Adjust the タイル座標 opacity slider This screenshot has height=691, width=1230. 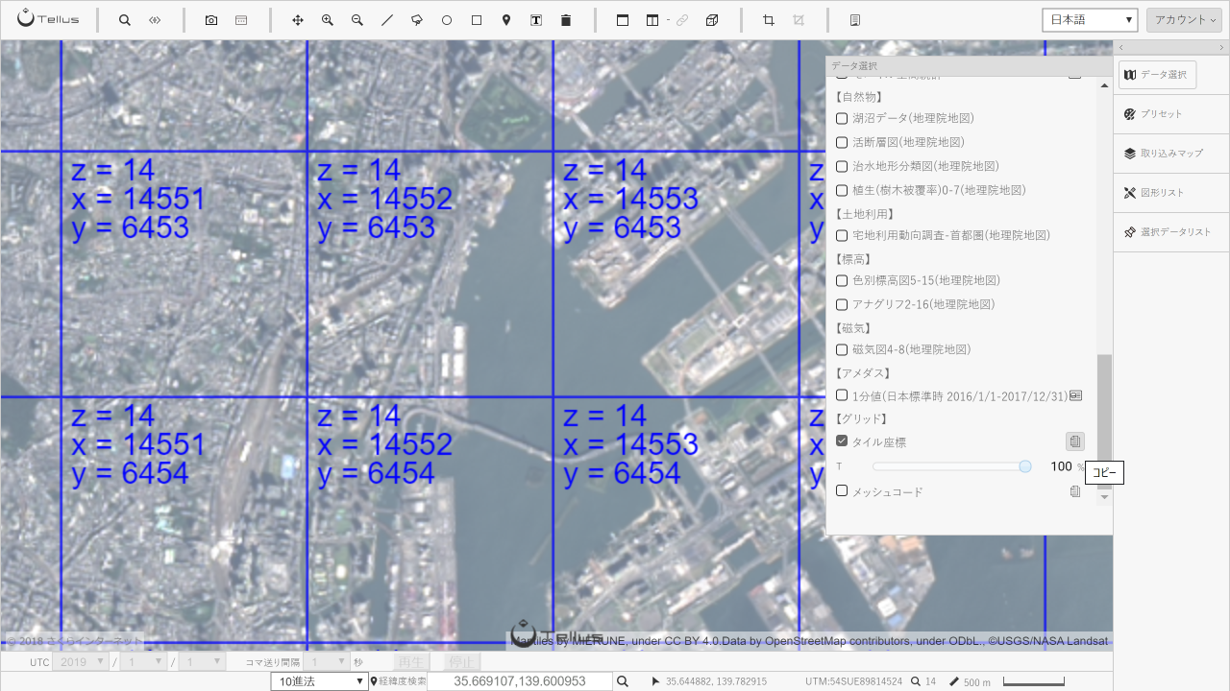(x=951, y=466)
